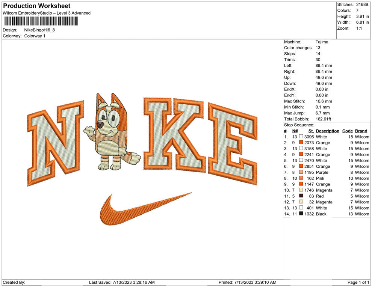Viewport: 372px width, 286px height.
Task: Click the 'Left:' measurement 86.4 mm
Action: tap(324, 66)
